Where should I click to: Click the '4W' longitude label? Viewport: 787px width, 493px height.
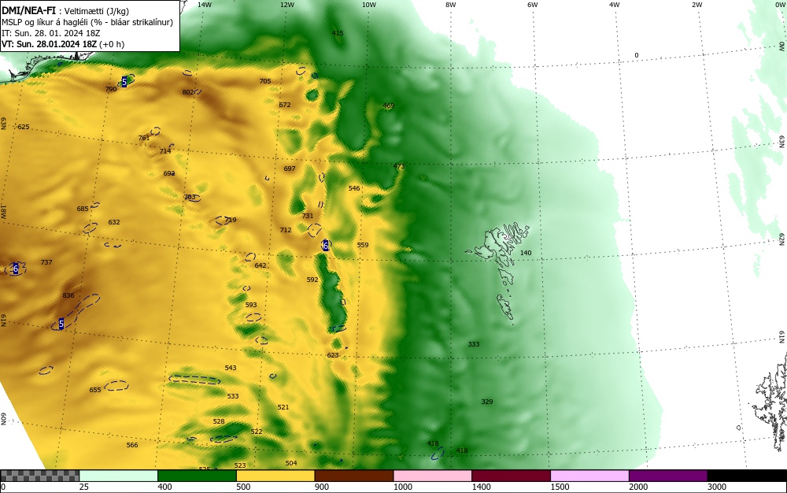[615, 5]
